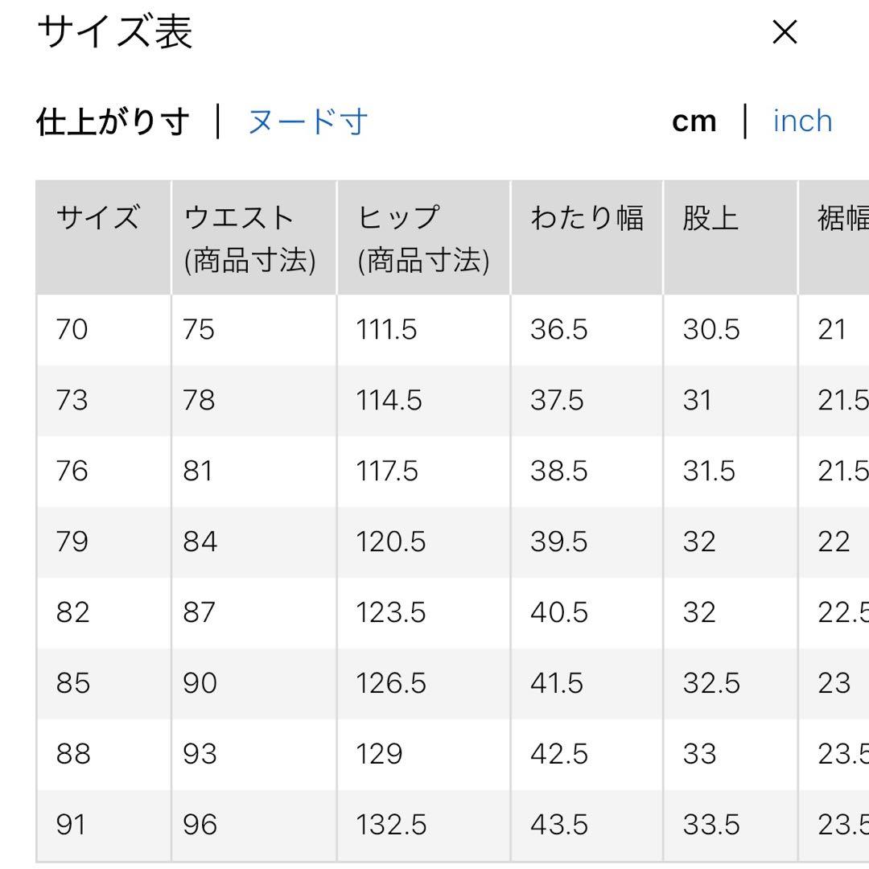869x869 pixels.
Task: Click the partially visible 裾幅 column header
Action: tap(834, 237)
